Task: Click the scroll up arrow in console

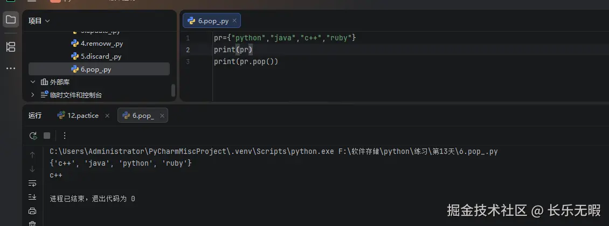Action: [x=32, y=155]
